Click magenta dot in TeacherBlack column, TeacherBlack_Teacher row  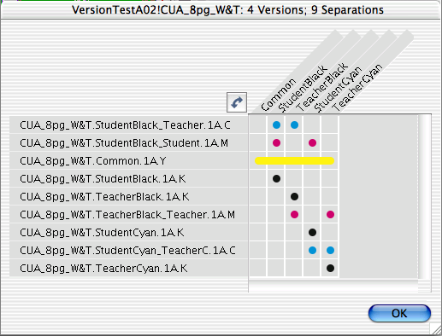[x=294, y=214]
